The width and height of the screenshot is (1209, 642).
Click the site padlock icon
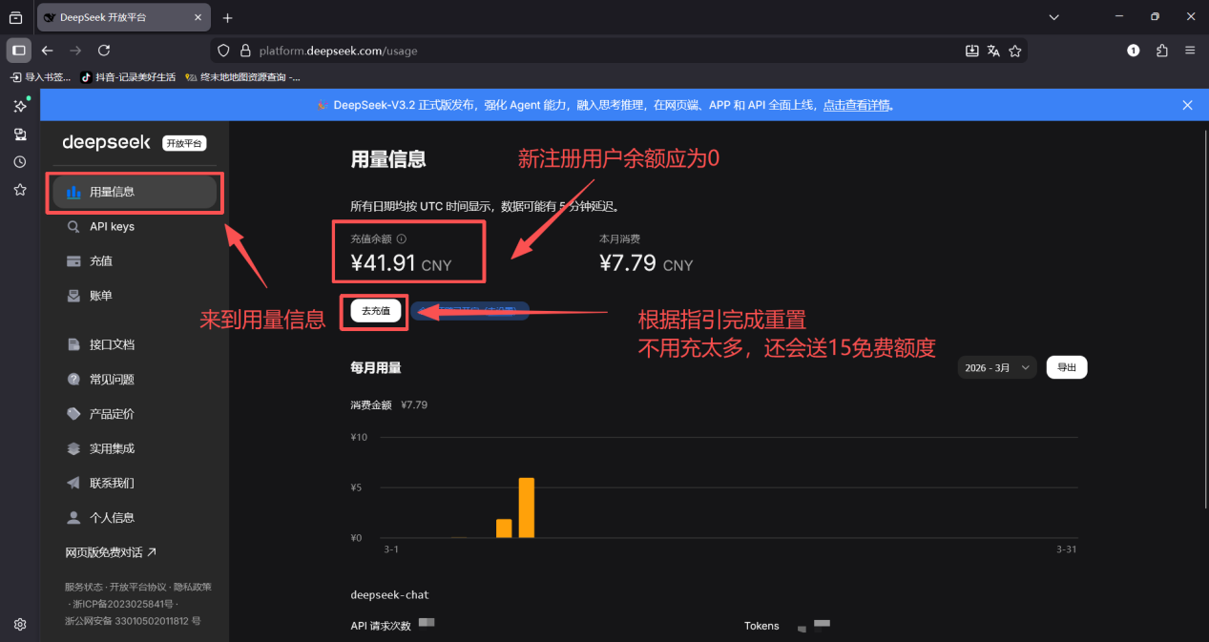click(x=245, y=51)
